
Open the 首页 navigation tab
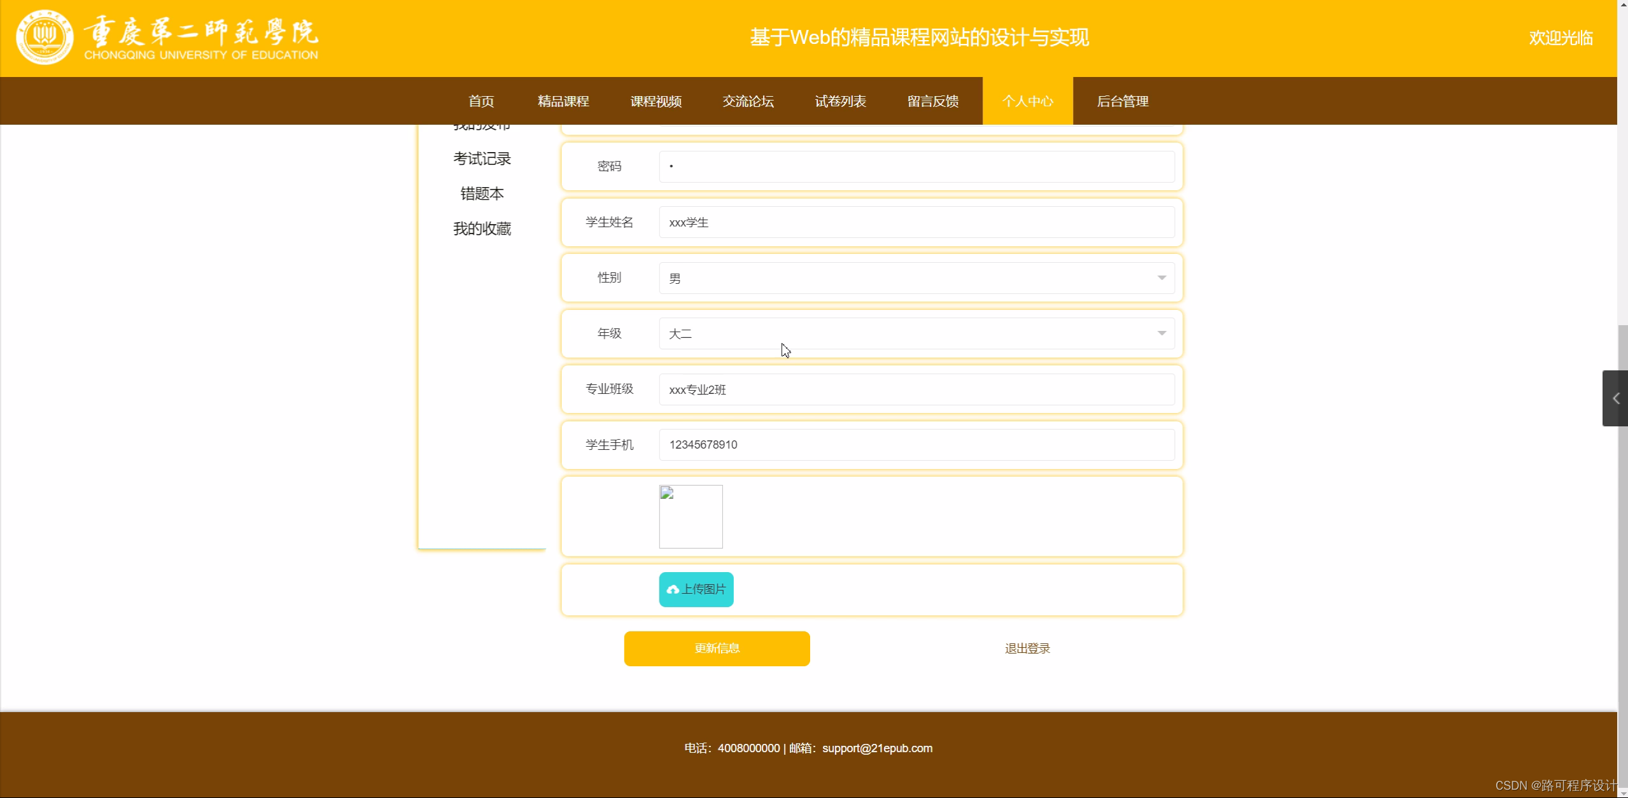point(481,101)
